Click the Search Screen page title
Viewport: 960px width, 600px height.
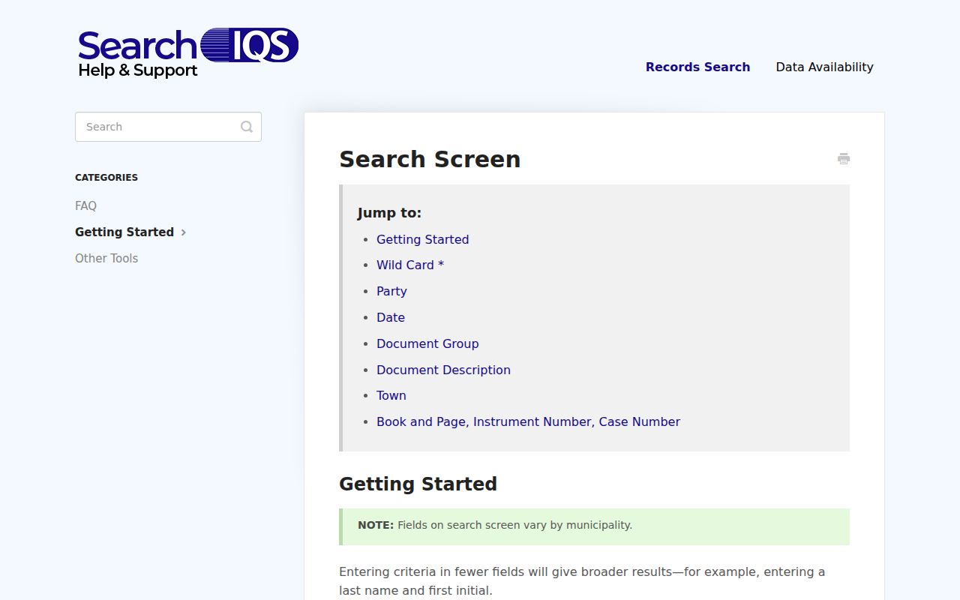coord(430,159)
